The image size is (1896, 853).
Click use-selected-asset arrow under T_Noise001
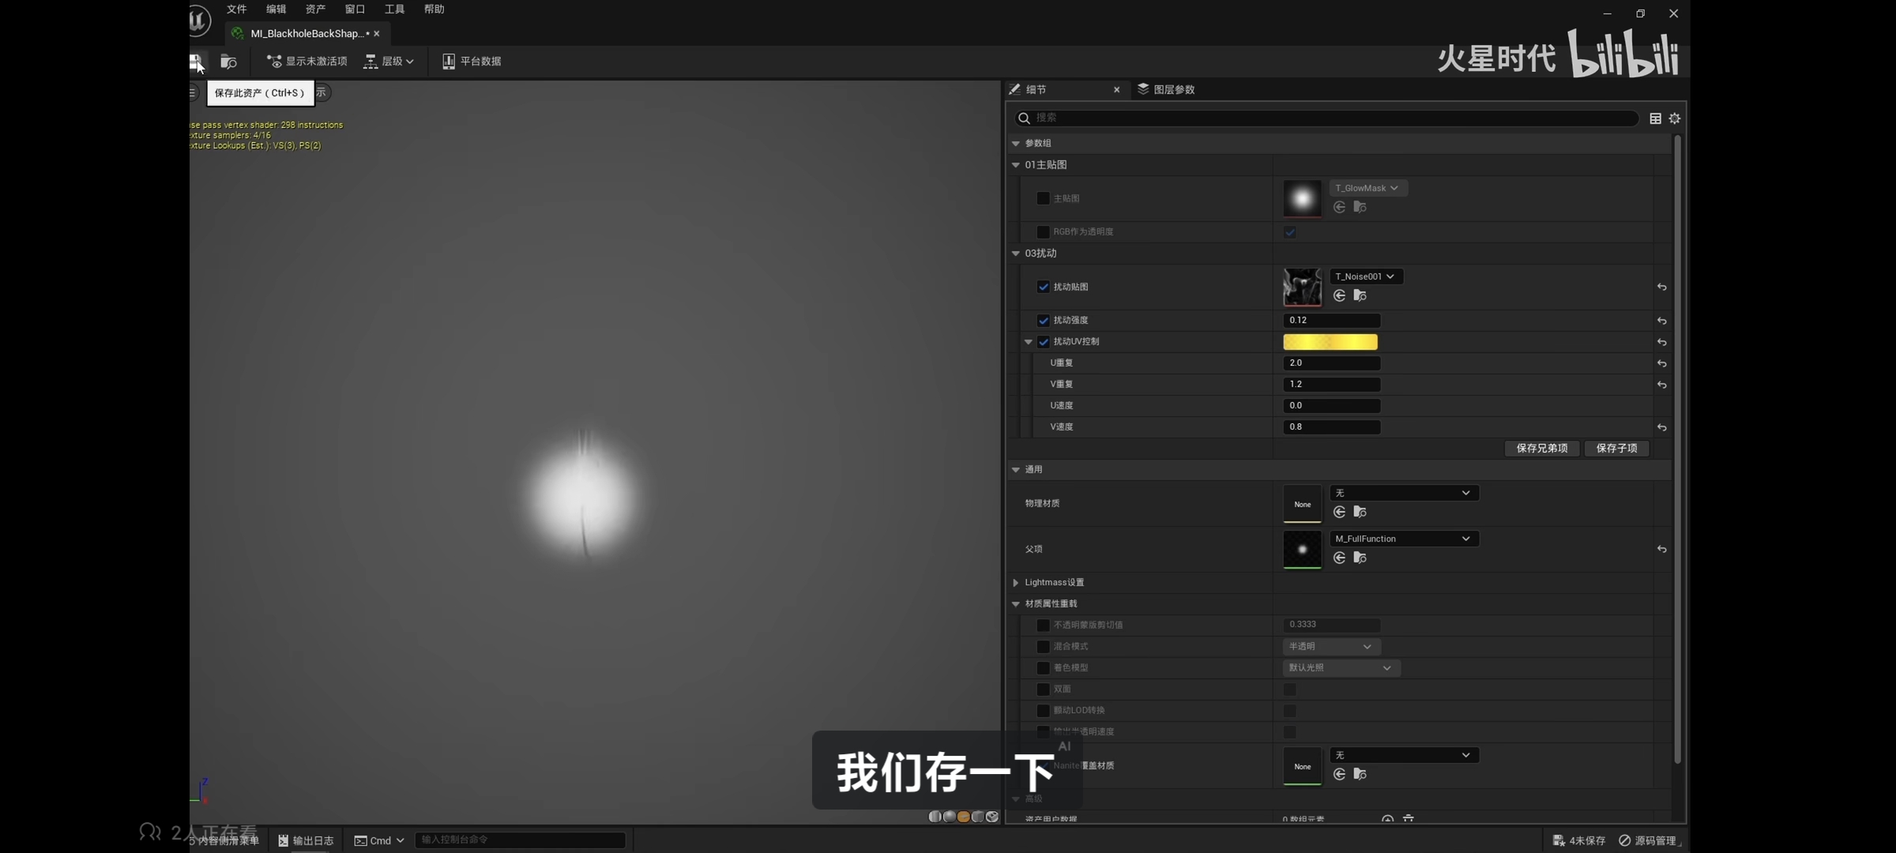point(1339,295)
